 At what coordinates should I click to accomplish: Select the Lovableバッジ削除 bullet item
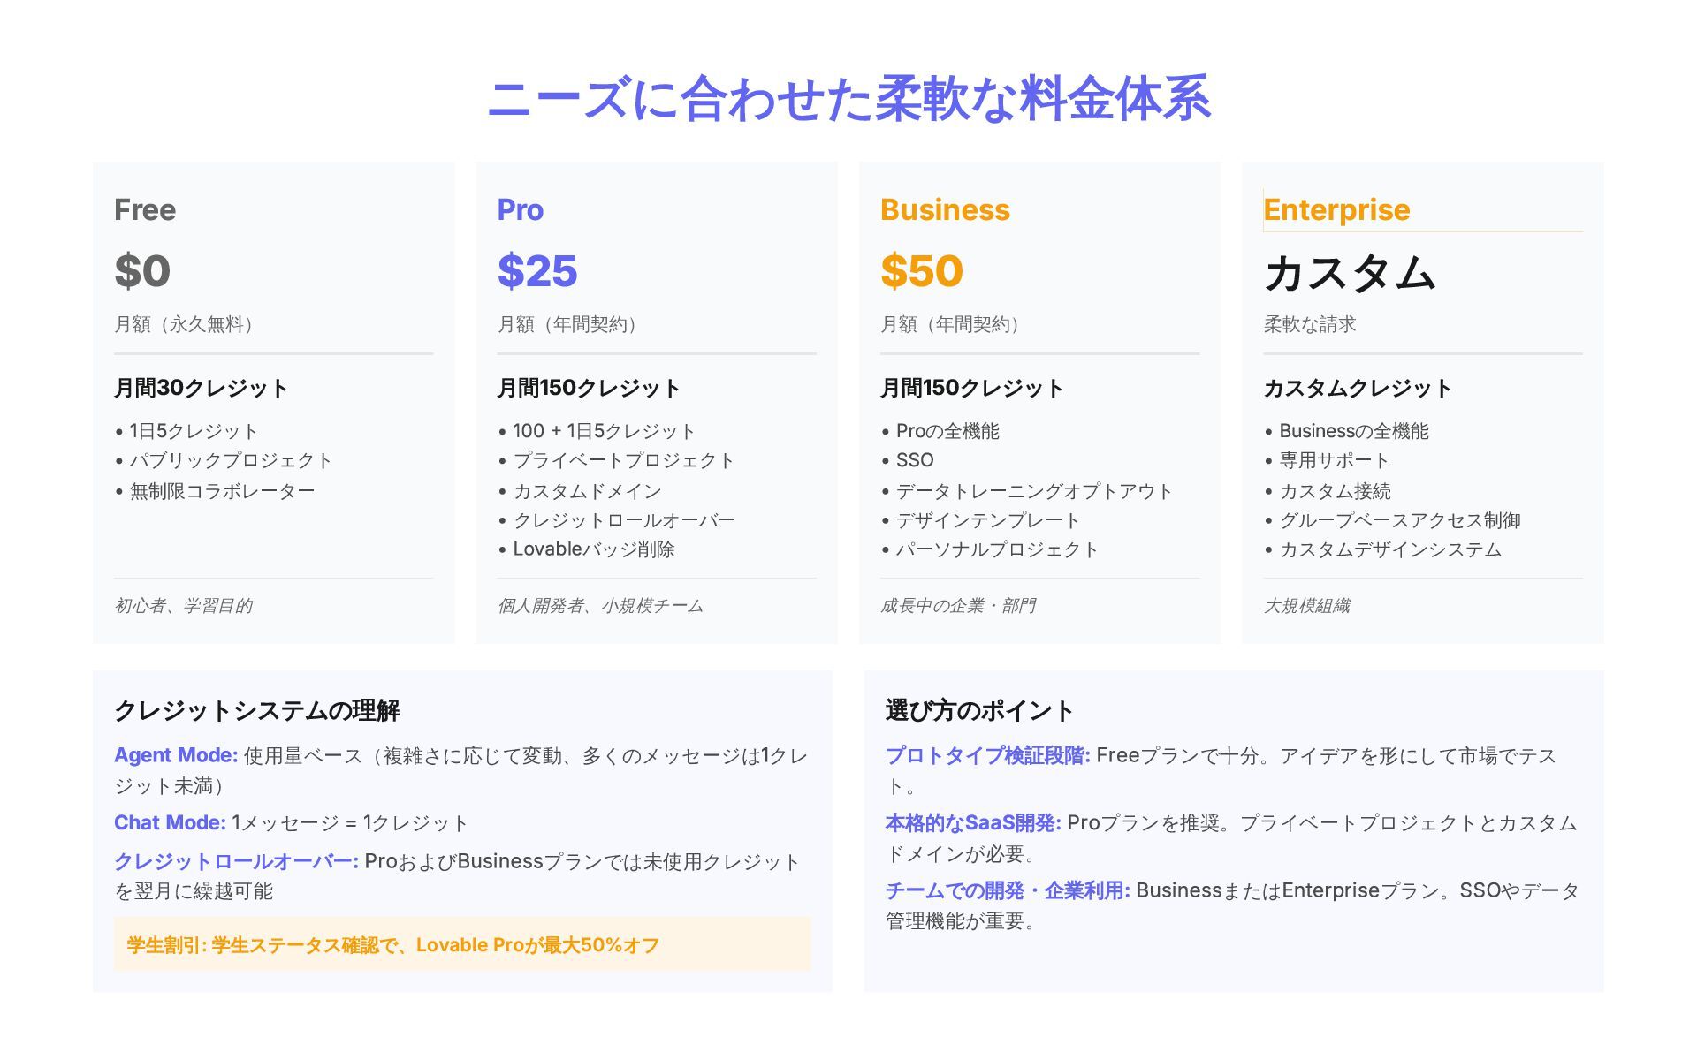coord(593,549)
